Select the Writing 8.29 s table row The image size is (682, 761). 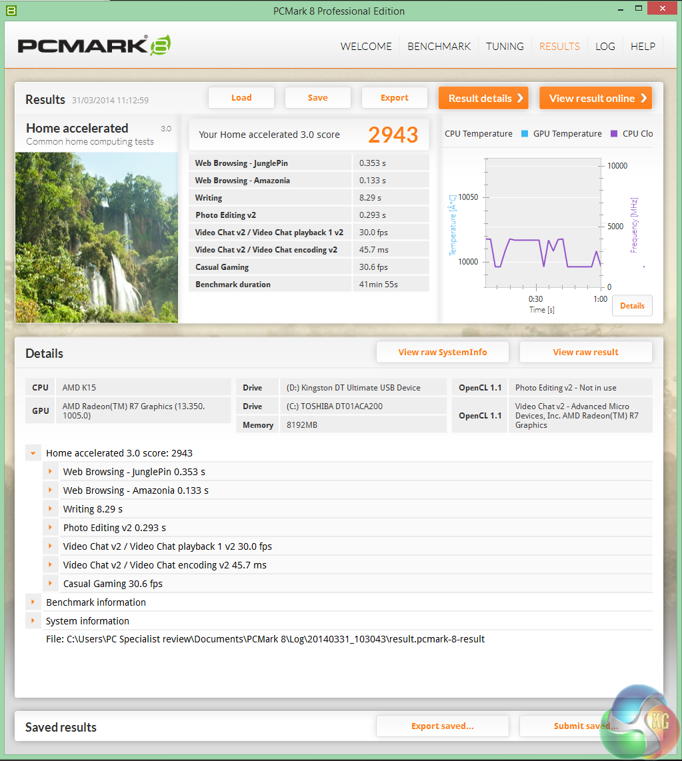pos(309,197)
